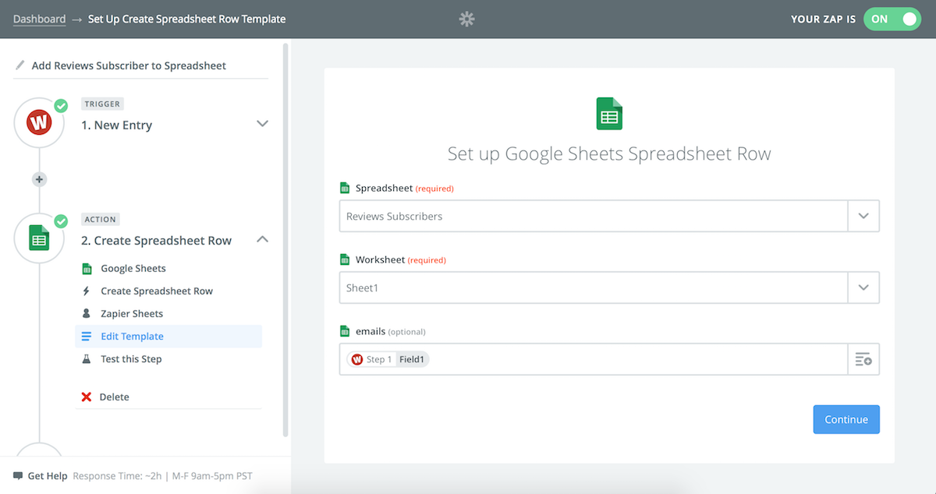Click the flask icon beside Test this Step
Image resolution: width=936 pixels, height=494 pixels.
(87, 359)
